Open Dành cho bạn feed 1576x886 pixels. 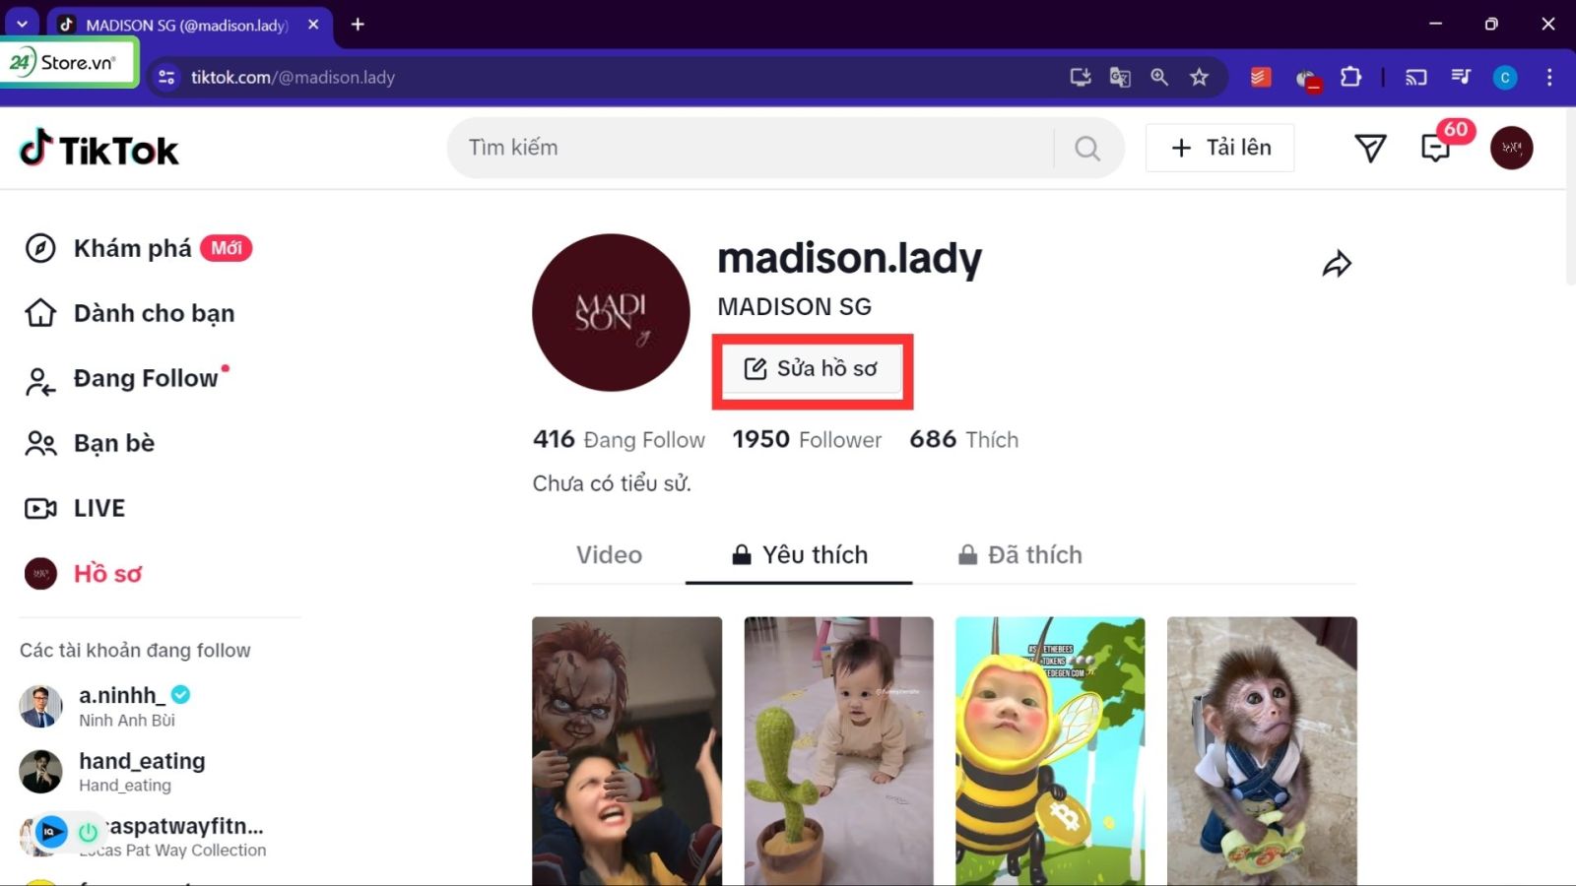pos(130,313)
